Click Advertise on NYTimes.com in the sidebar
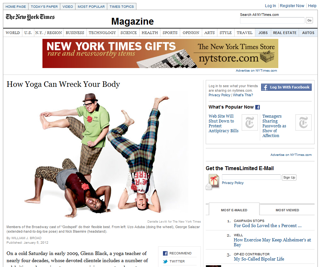The width and height of the screenshot is (323, 267). (291, 155)
